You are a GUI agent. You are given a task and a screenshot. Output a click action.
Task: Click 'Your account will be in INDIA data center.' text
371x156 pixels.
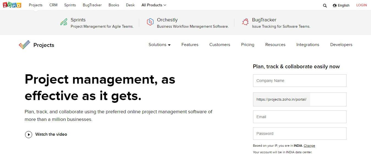(x=282, y=152)
